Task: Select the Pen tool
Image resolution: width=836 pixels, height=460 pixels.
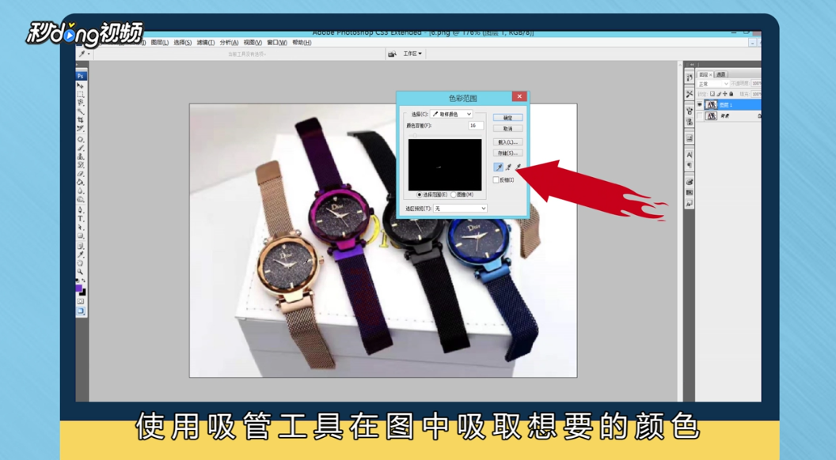Action: coord(81,210)
